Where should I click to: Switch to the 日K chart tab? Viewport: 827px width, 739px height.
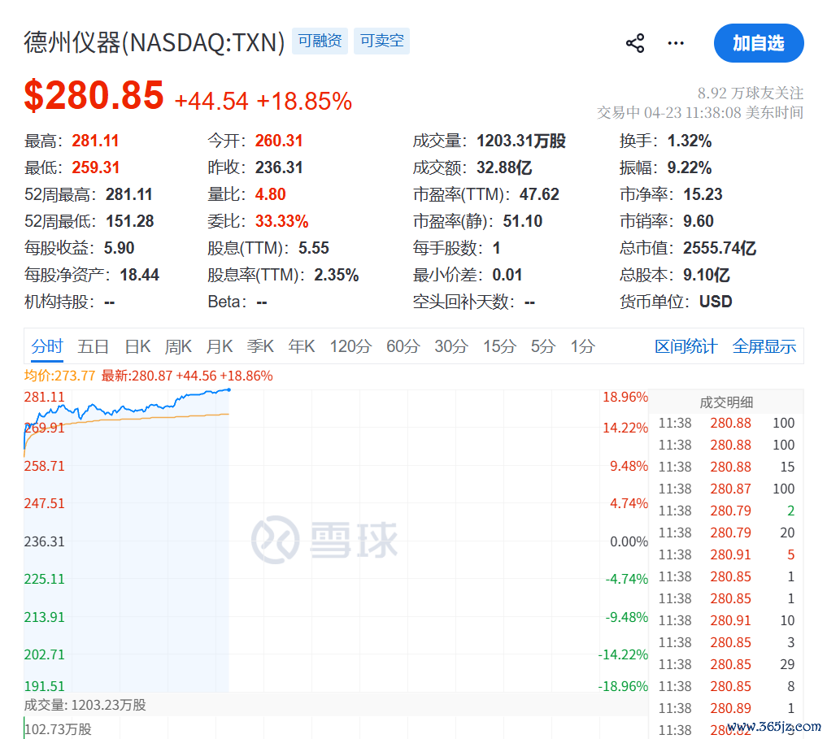pos(137,346)
